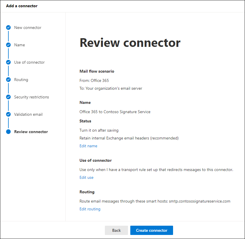Go back to the New connector step
245x239 pixels.
tap(27, 27)
